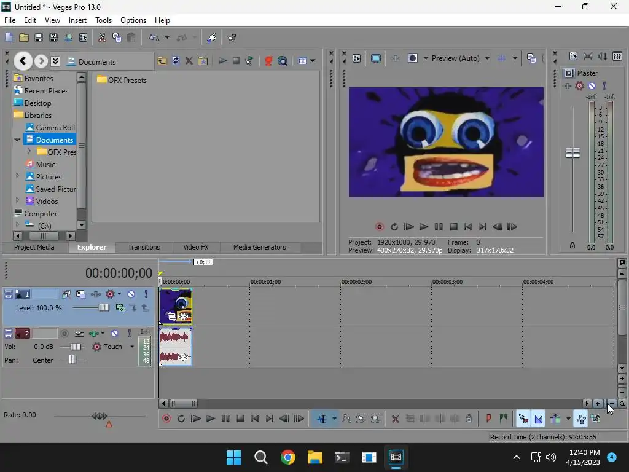The image size is (629, 472).
Task: Click the Dim Output icon in mixer
Action: click(x=602, y=56)
